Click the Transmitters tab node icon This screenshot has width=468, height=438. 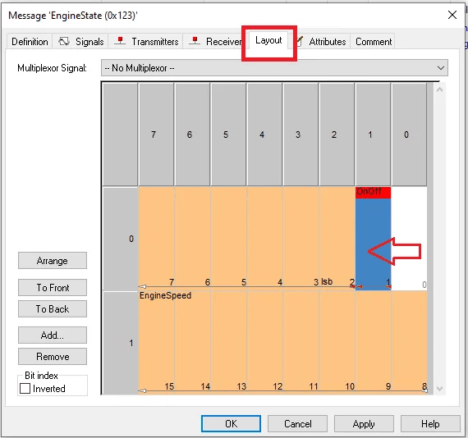click(120, 41)
